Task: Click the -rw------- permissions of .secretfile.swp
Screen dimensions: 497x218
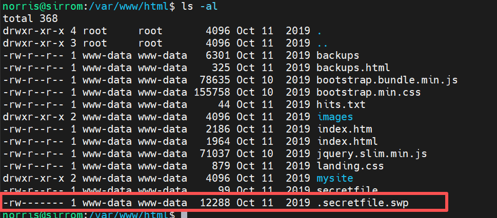Action: click(x=33, y=203)
